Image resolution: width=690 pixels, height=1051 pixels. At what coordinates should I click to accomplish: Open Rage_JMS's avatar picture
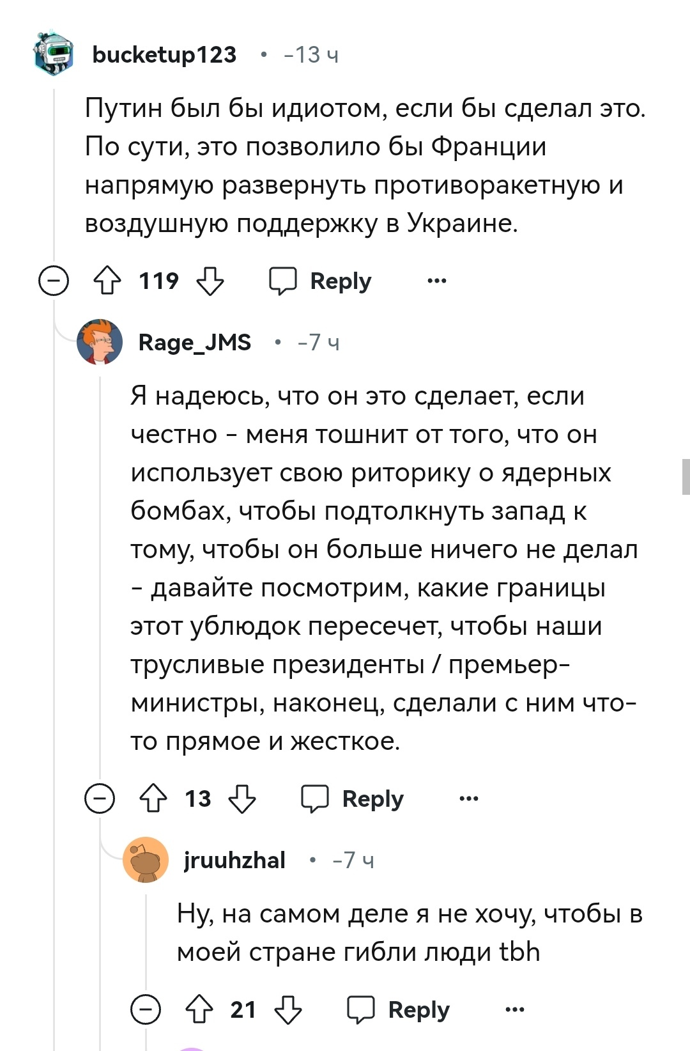pos(100,342)
